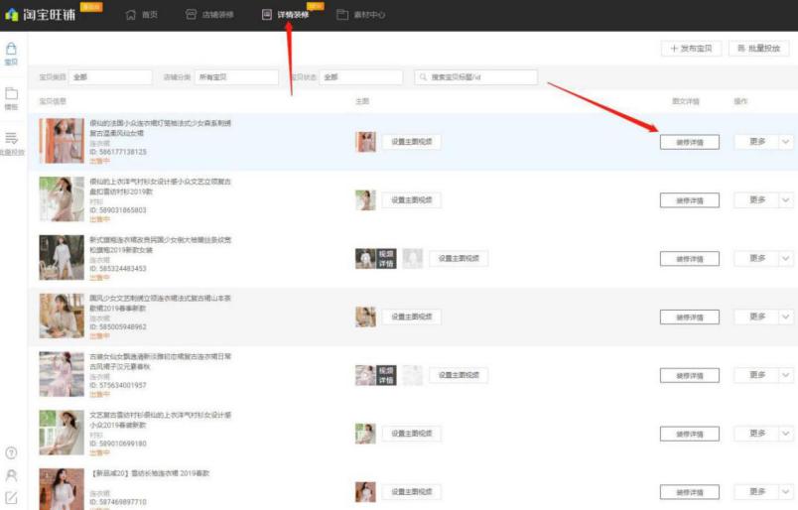The image size is (798, 510).
Task: Click the 视频详情 icon for item 585324483453
Action: pos(386,258)
